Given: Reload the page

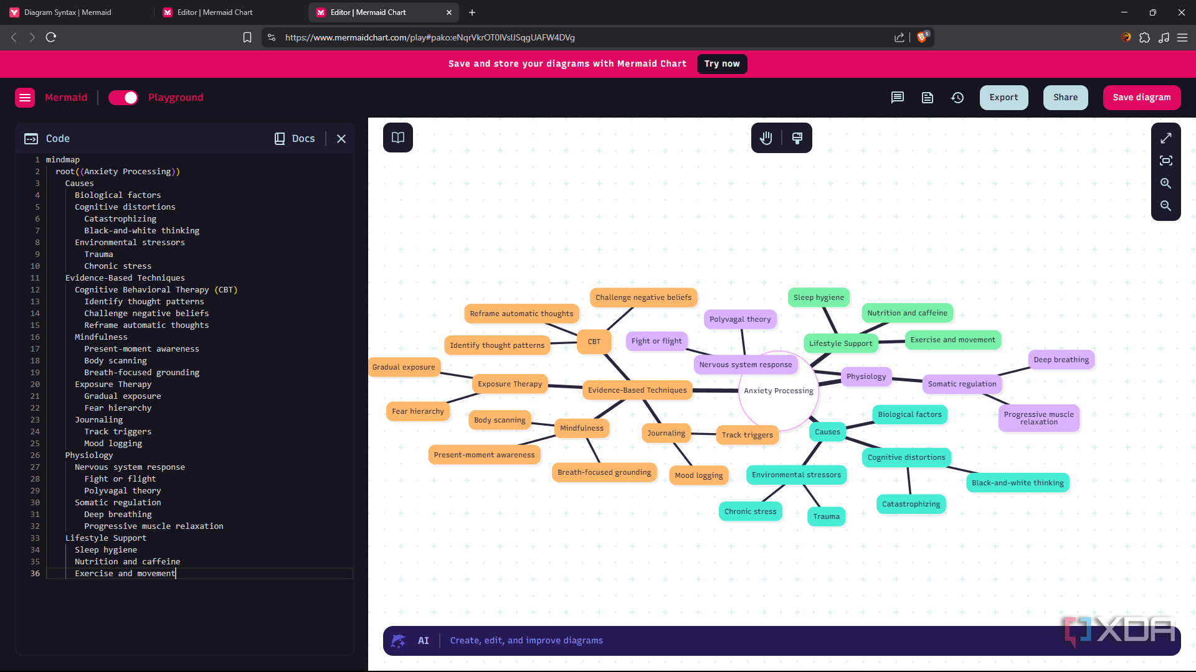Looking at the screenshot, I should click(x=51, y=37).
